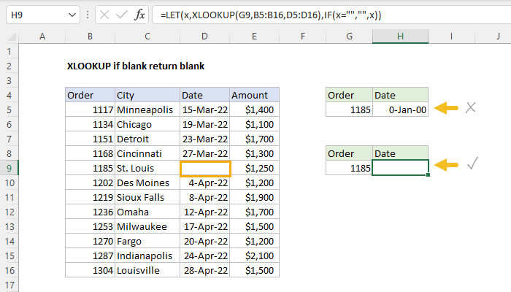Click the empty Date cell for St. Louis
The image size is (511, 292).
point(204,169)
